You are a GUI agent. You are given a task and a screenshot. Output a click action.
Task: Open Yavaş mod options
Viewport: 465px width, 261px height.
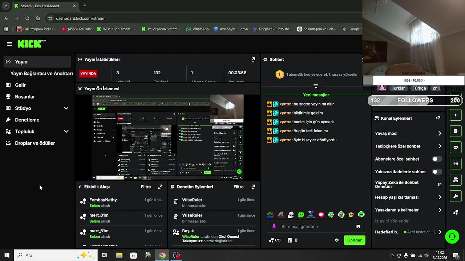[408, 133]
